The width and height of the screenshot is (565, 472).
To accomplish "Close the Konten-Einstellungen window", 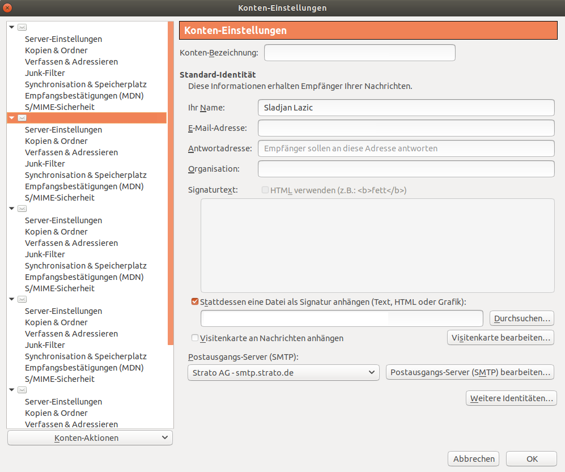I will (x=7, y=7).
